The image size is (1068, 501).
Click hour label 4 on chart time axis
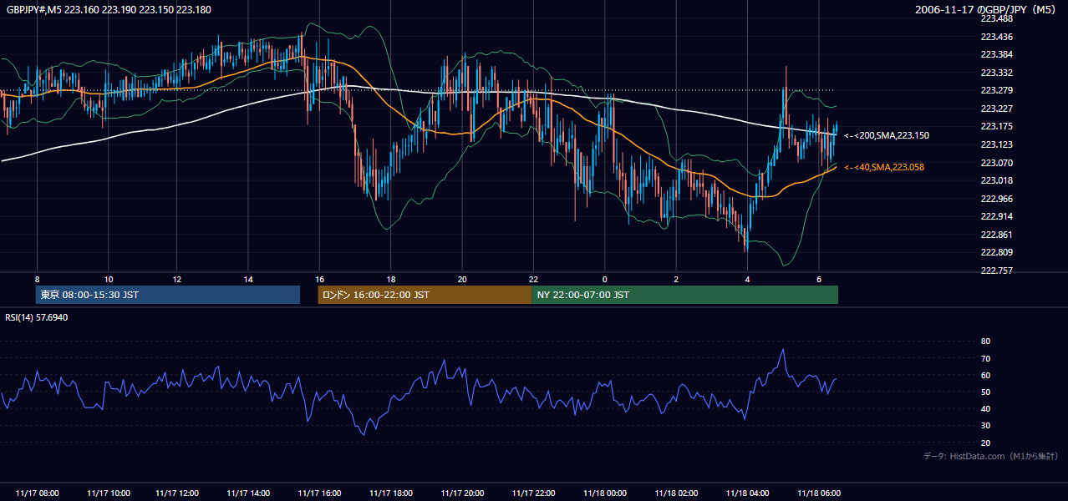pos(747,279)
